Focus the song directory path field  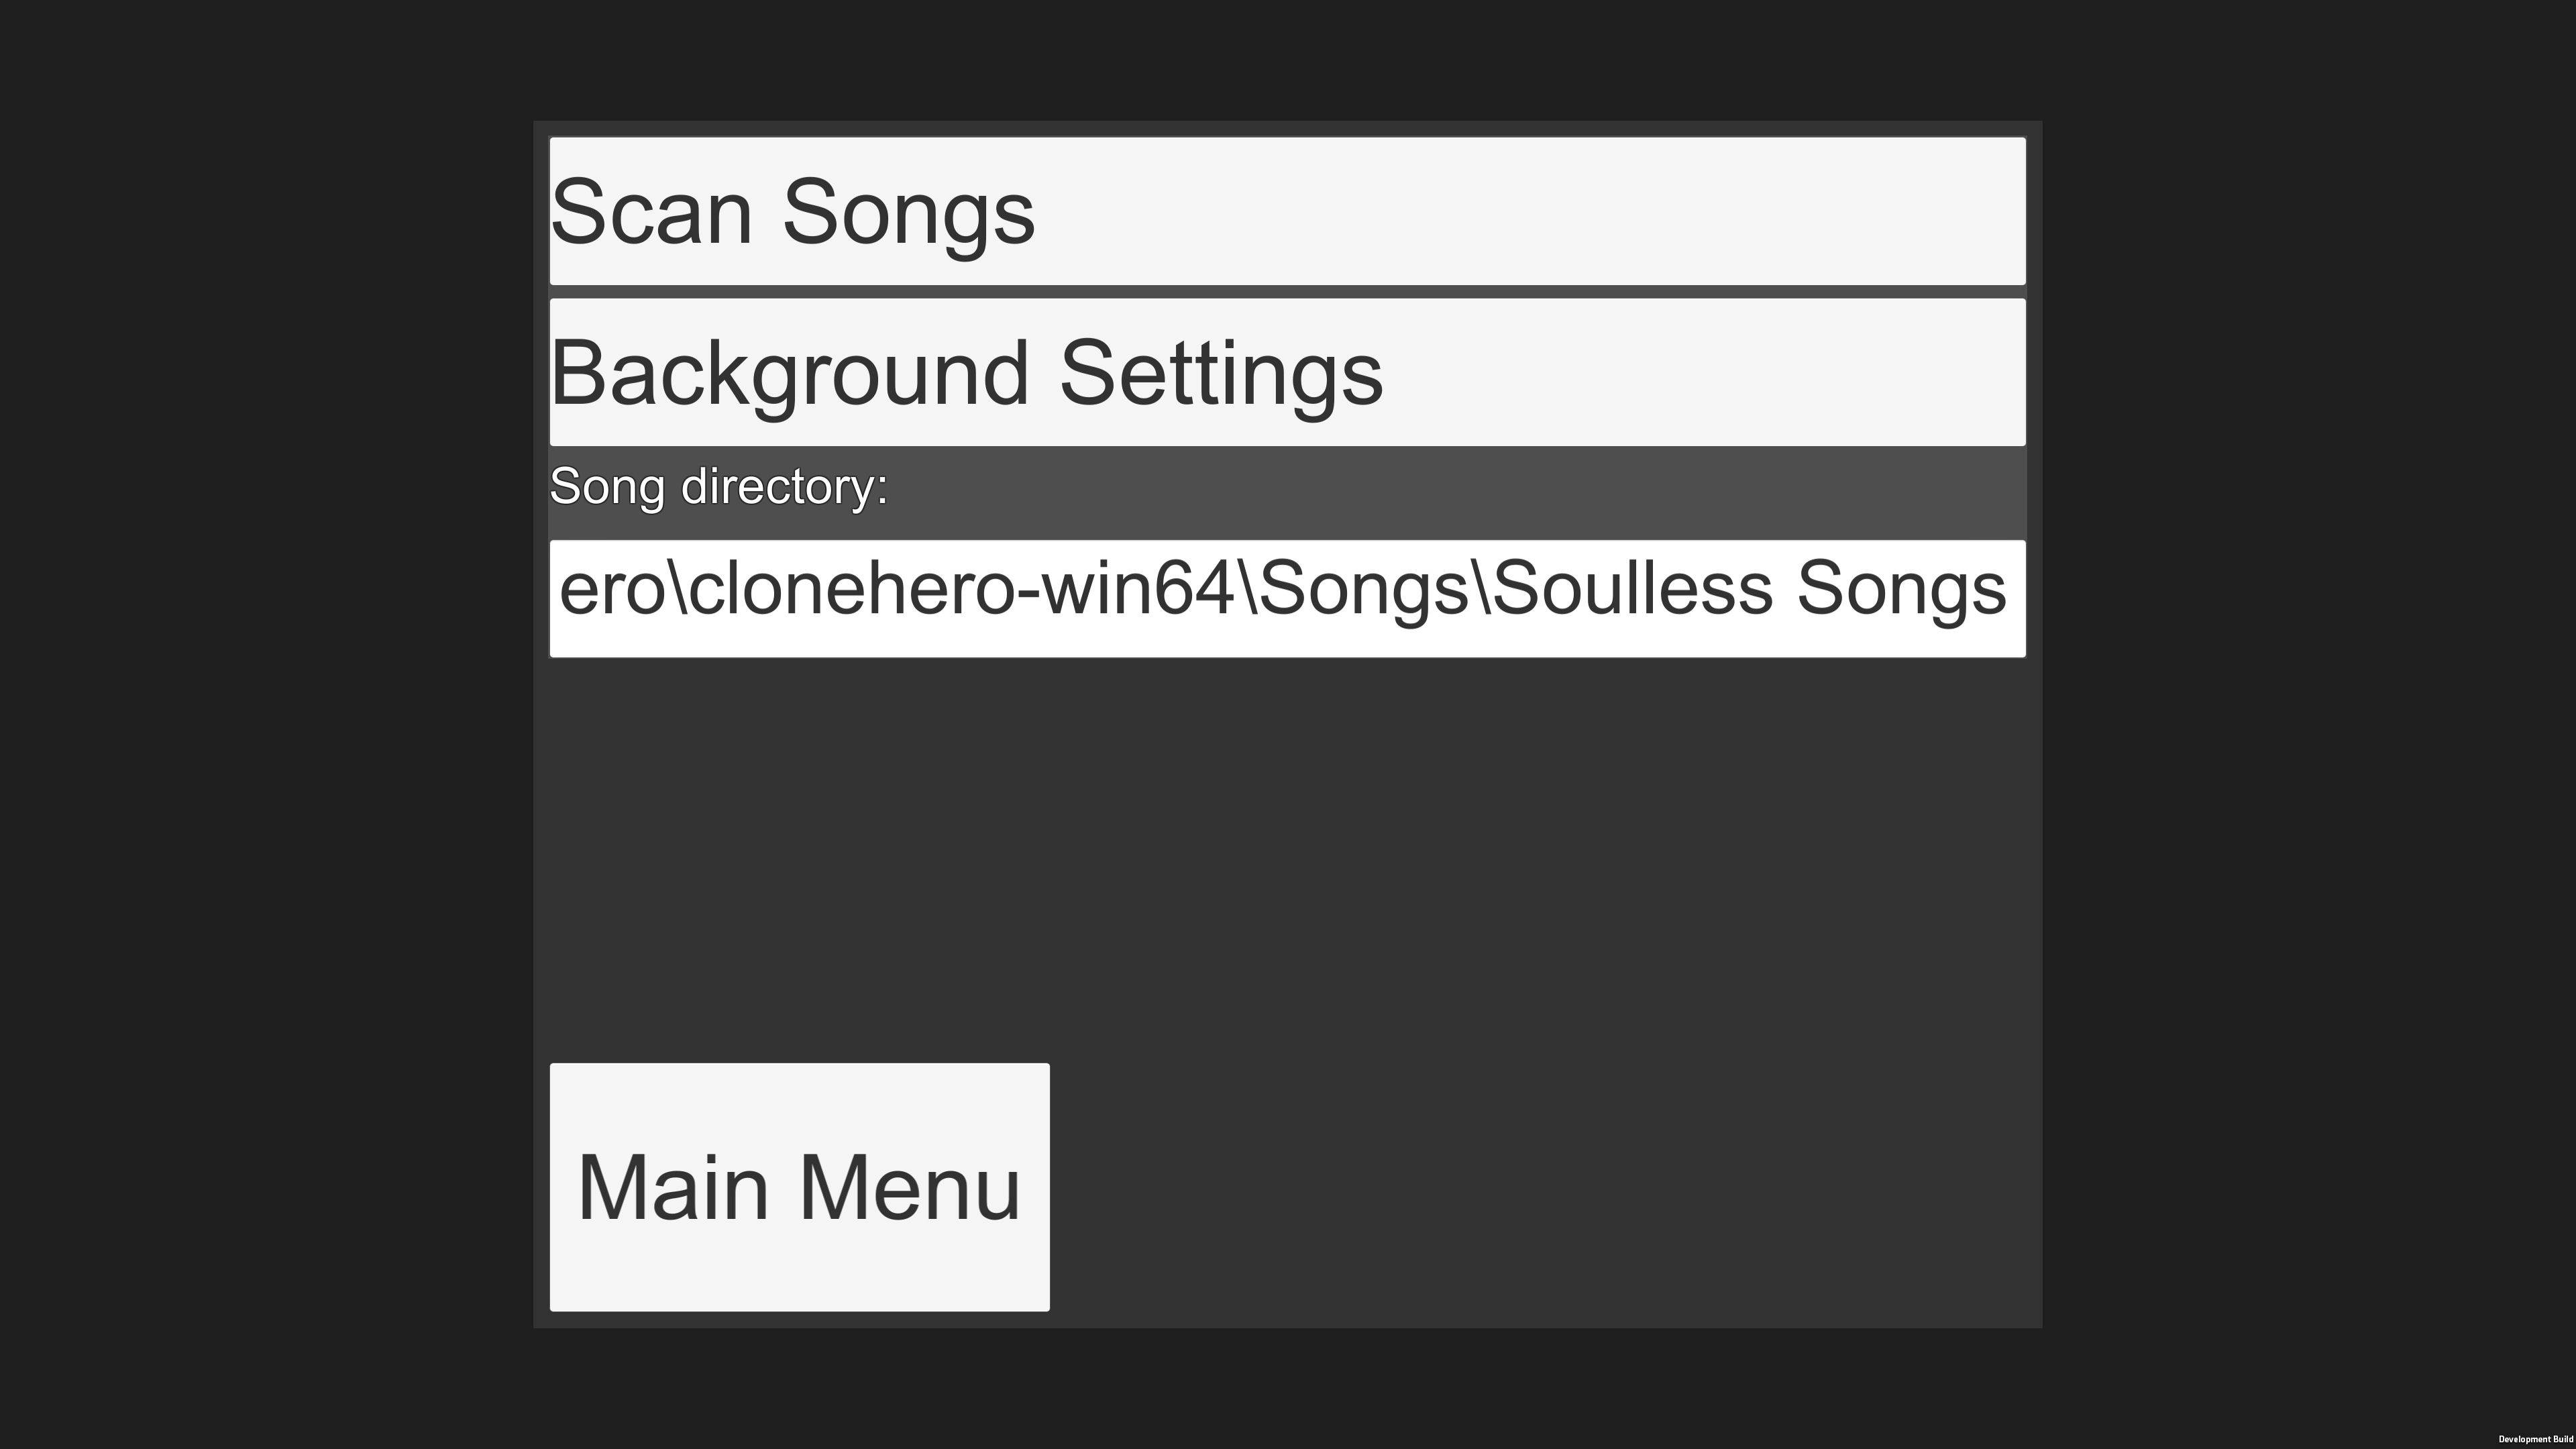[x=1287, y=598]
